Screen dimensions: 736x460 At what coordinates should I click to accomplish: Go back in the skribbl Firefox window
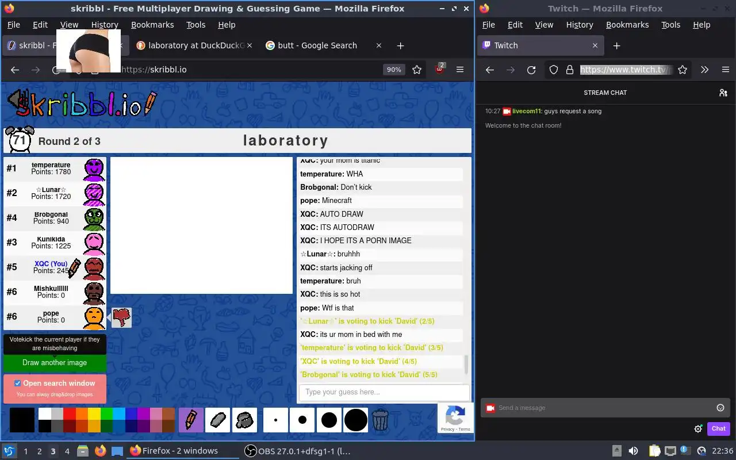[15, 70]
